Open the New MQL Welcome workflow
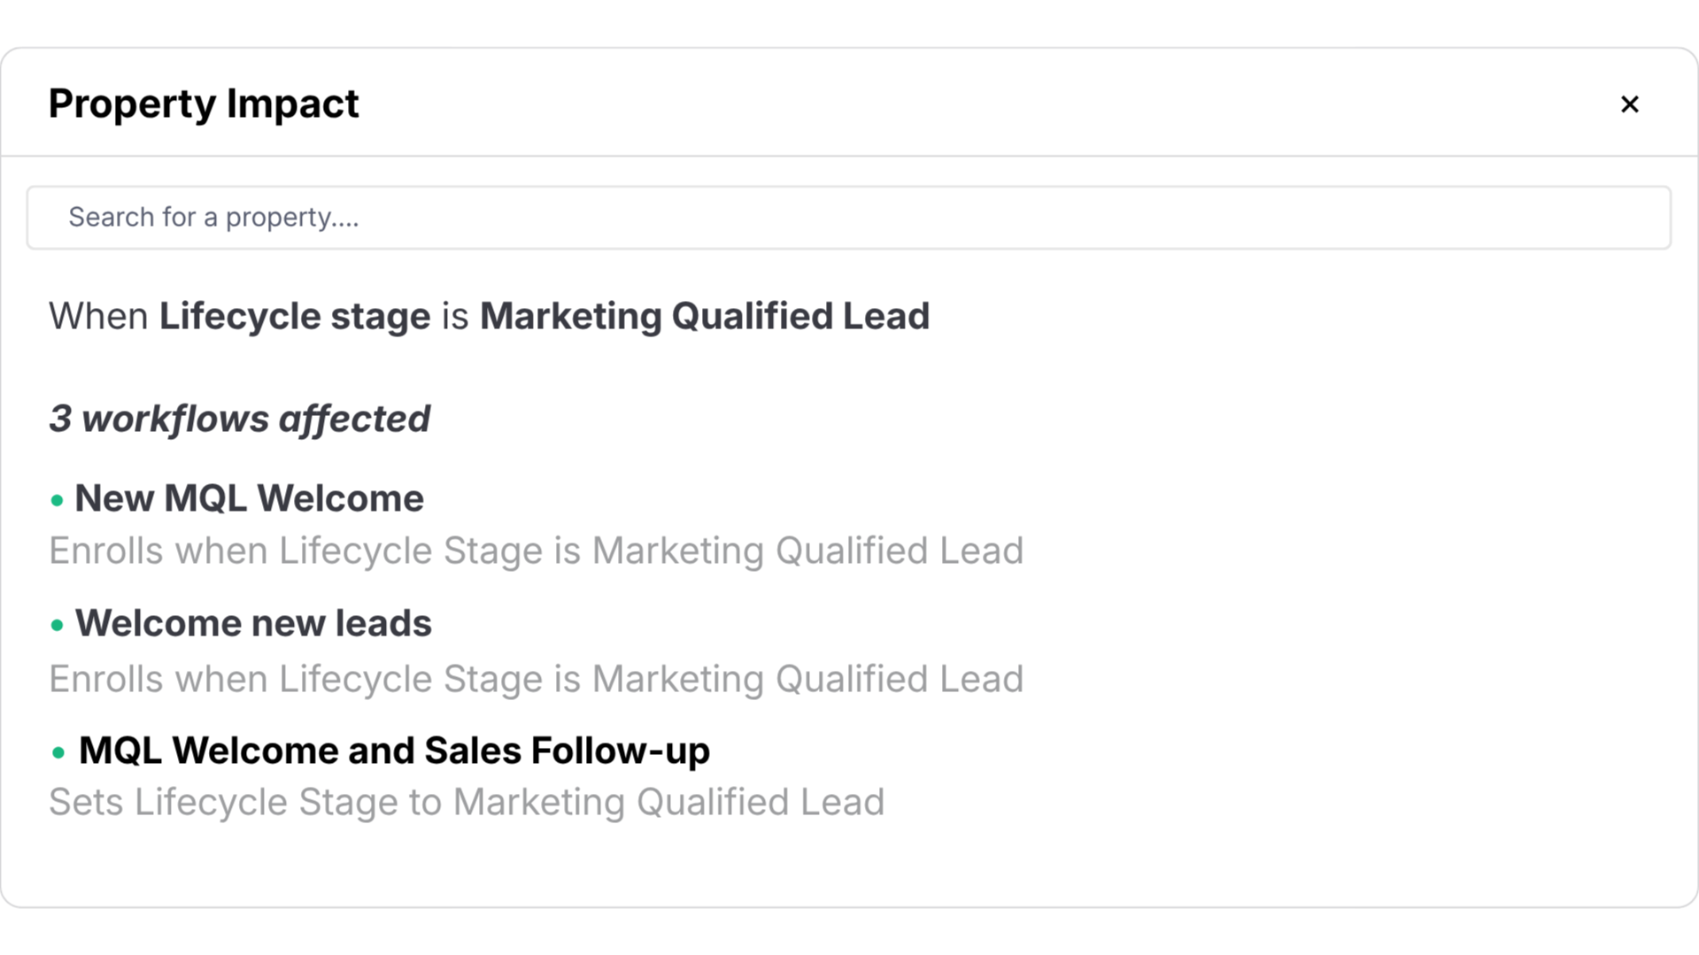The image size is (1699, 955). tap(250, 498)
